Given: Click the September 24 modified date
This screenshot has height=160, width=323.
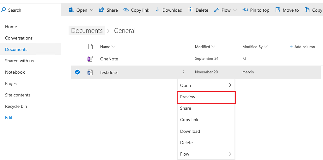Looking at the screenshot, I should click(207, 58).
